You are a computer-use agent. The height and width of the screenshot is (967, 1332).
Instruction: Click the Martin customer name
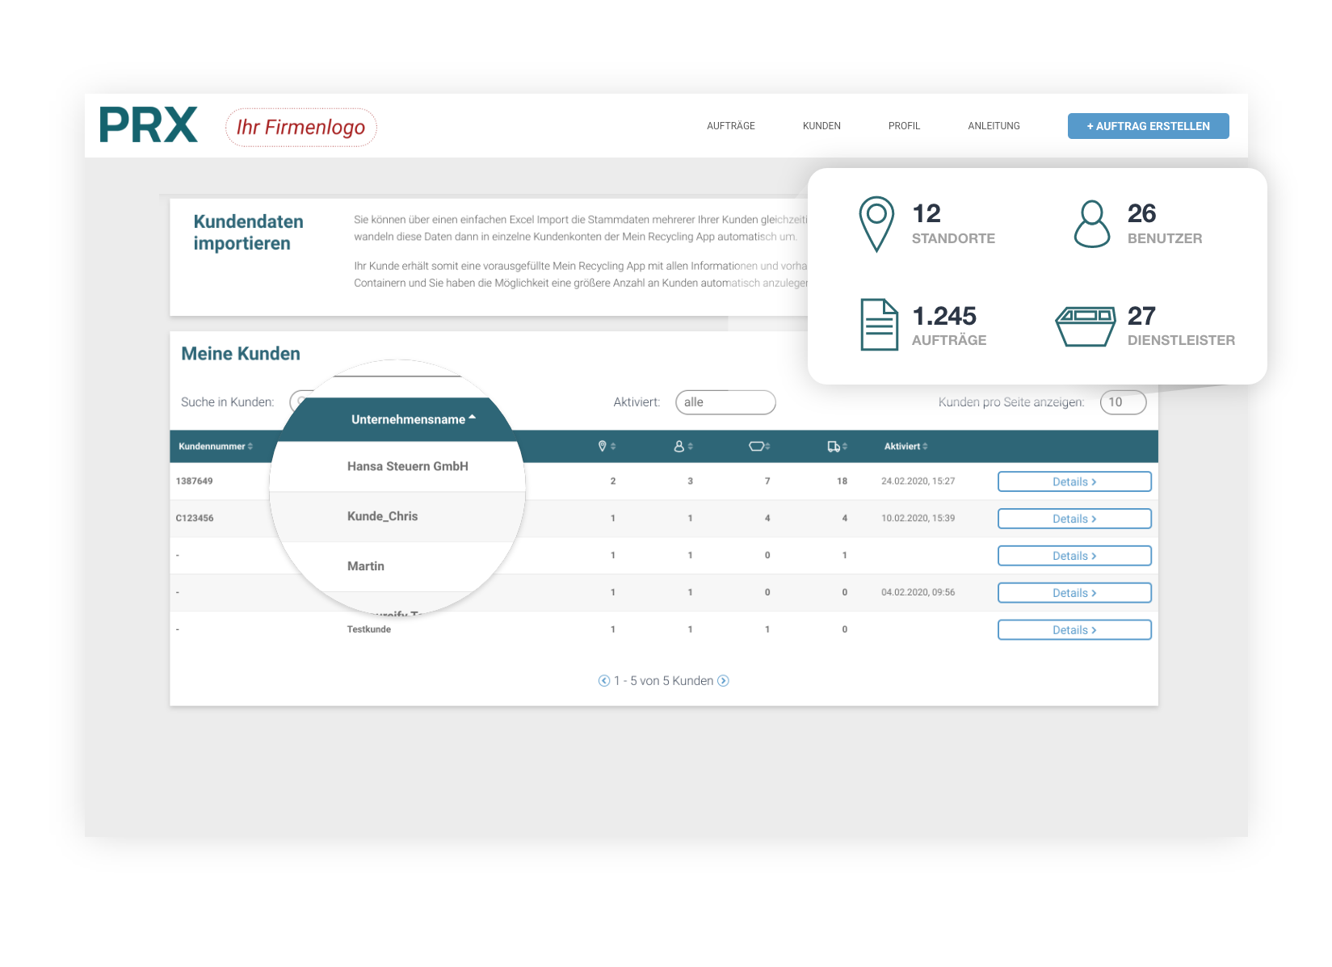(366, 566)
